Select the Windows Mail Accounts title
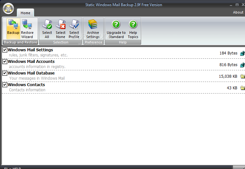The width and height of the screenshot is (245, 169). tap(31, 62)
